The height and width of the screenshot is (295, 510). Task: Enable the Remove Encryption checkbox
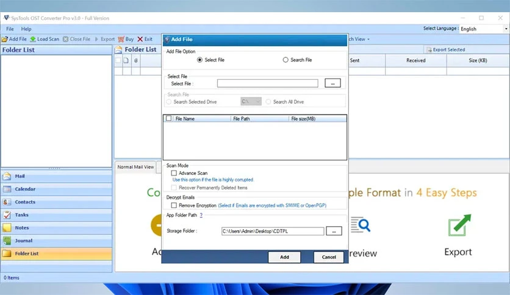click(x=174, y=205)
